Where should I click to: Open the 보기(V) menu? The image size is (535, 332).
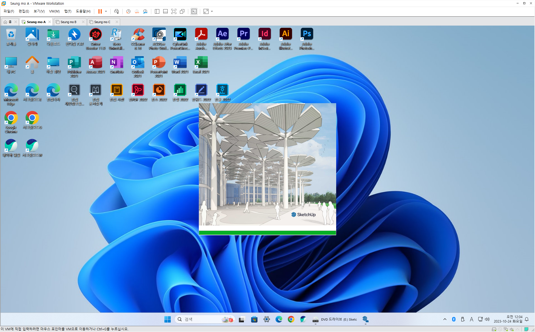(x=39, y=11)
